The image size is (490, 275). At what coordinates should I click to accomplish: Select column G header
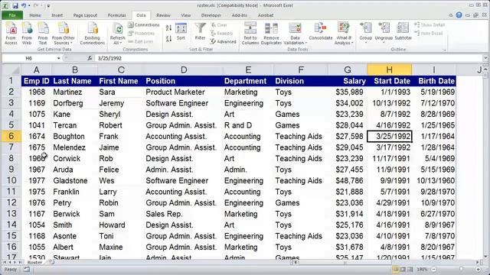coord(347,70)
